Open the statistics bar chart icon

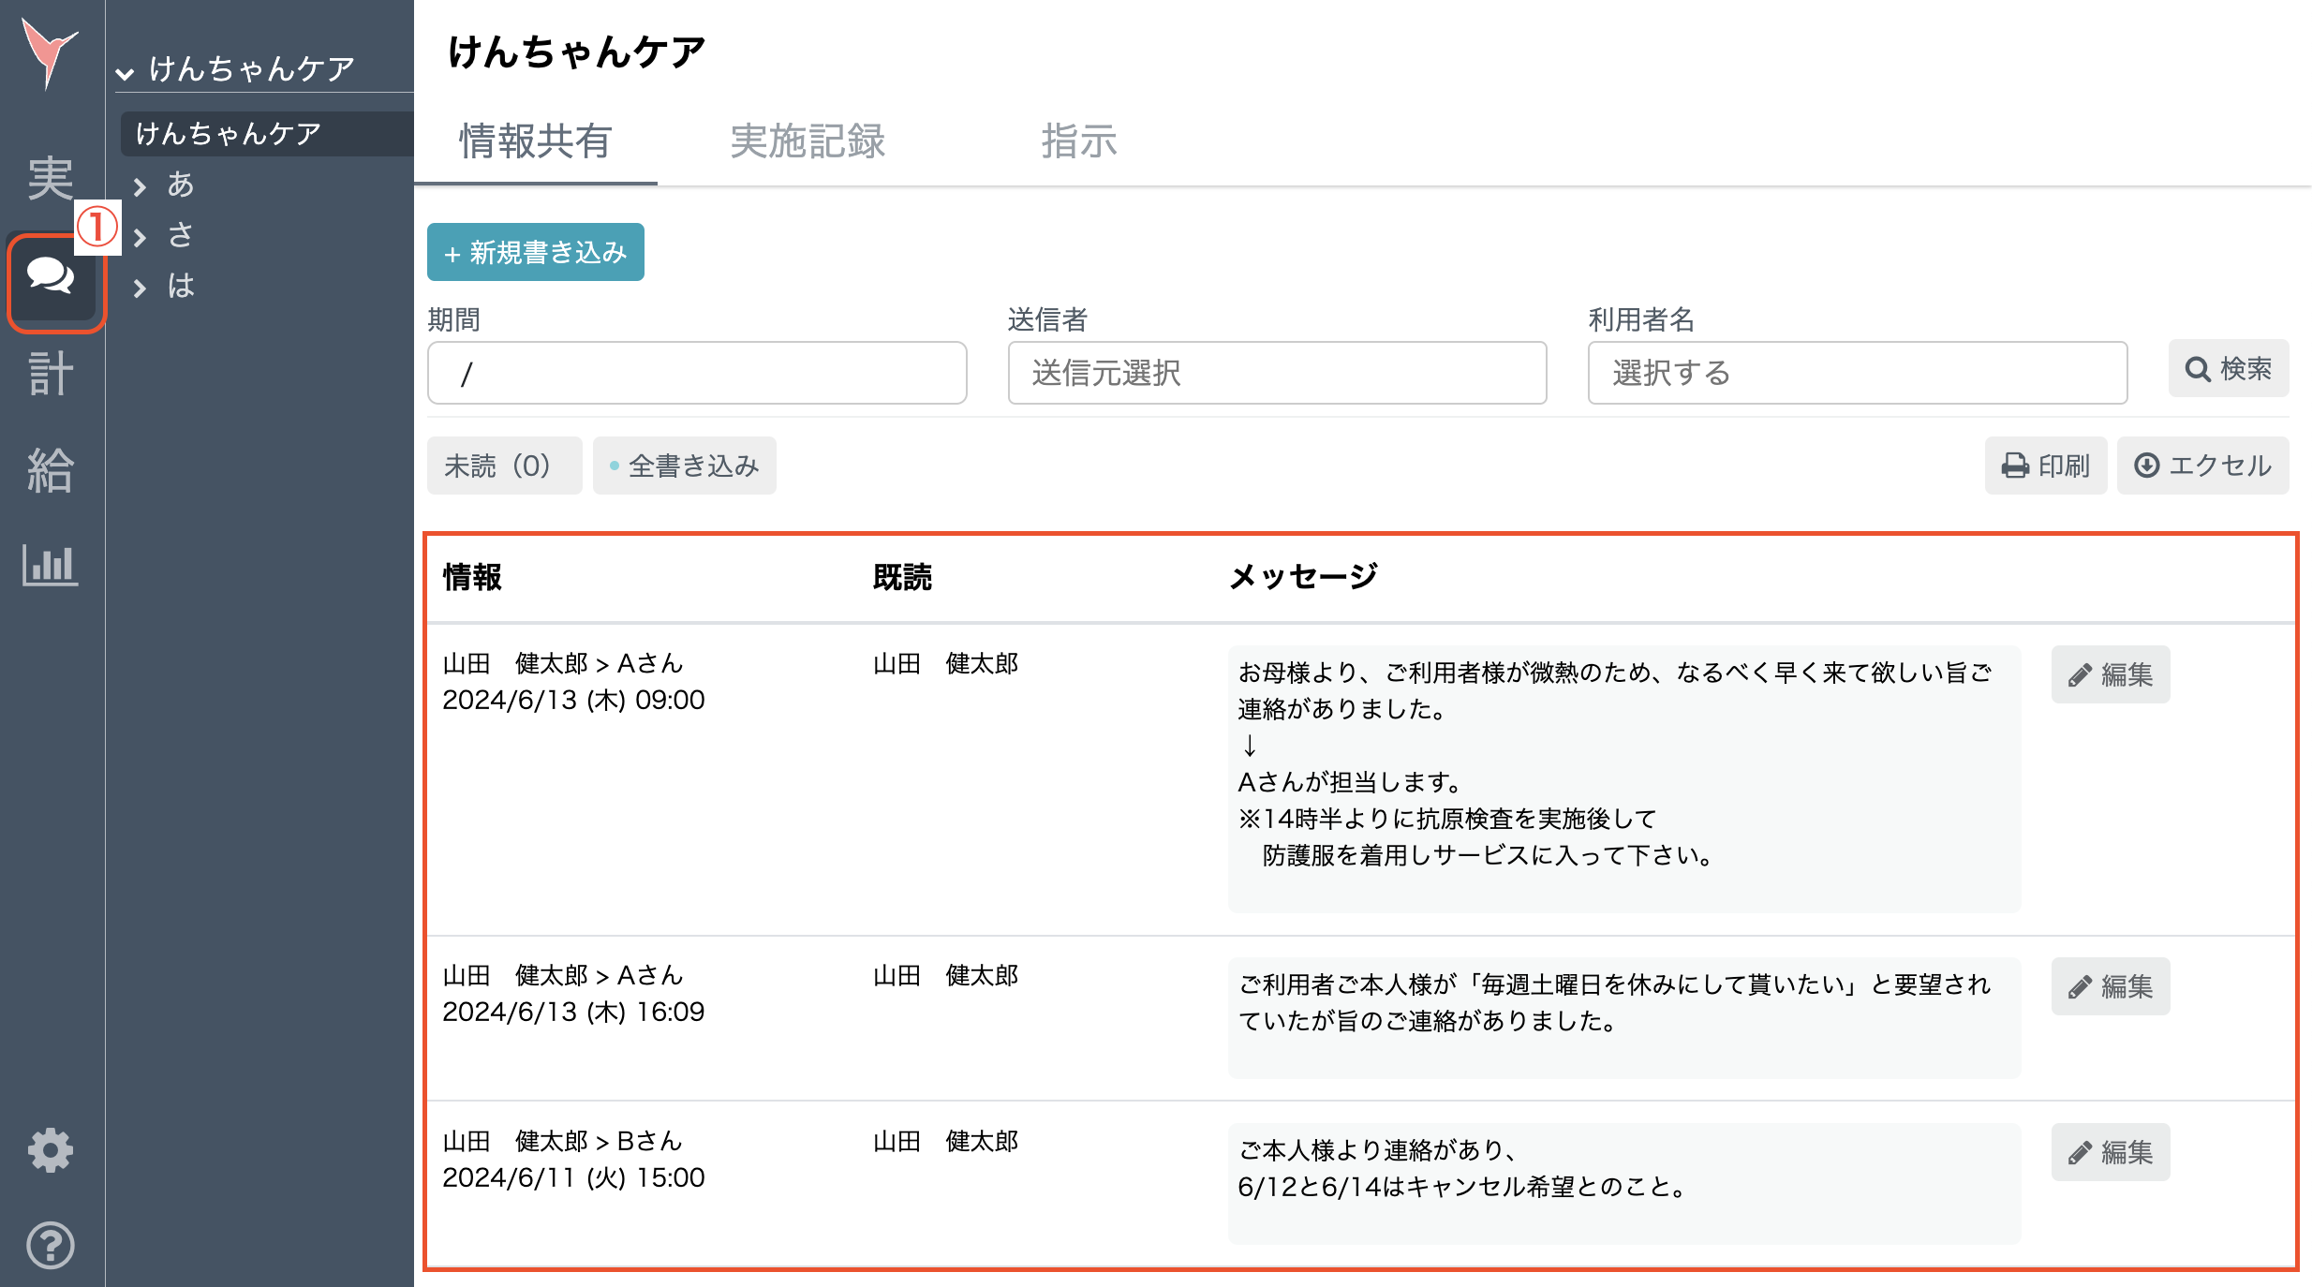(x=50, y=565)
